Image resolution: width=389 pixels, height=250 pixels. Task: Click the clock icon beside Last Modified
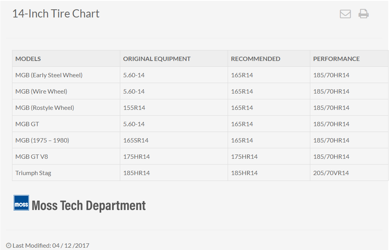point(9,245)
